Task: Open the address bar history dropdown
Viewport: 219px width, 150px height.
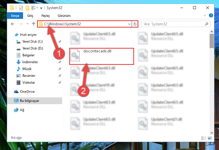Action: [x=129, y=24]
